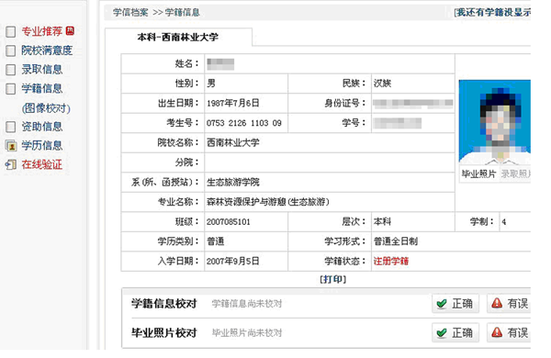Click the student graduation photo thumbnail

[495, 122]
